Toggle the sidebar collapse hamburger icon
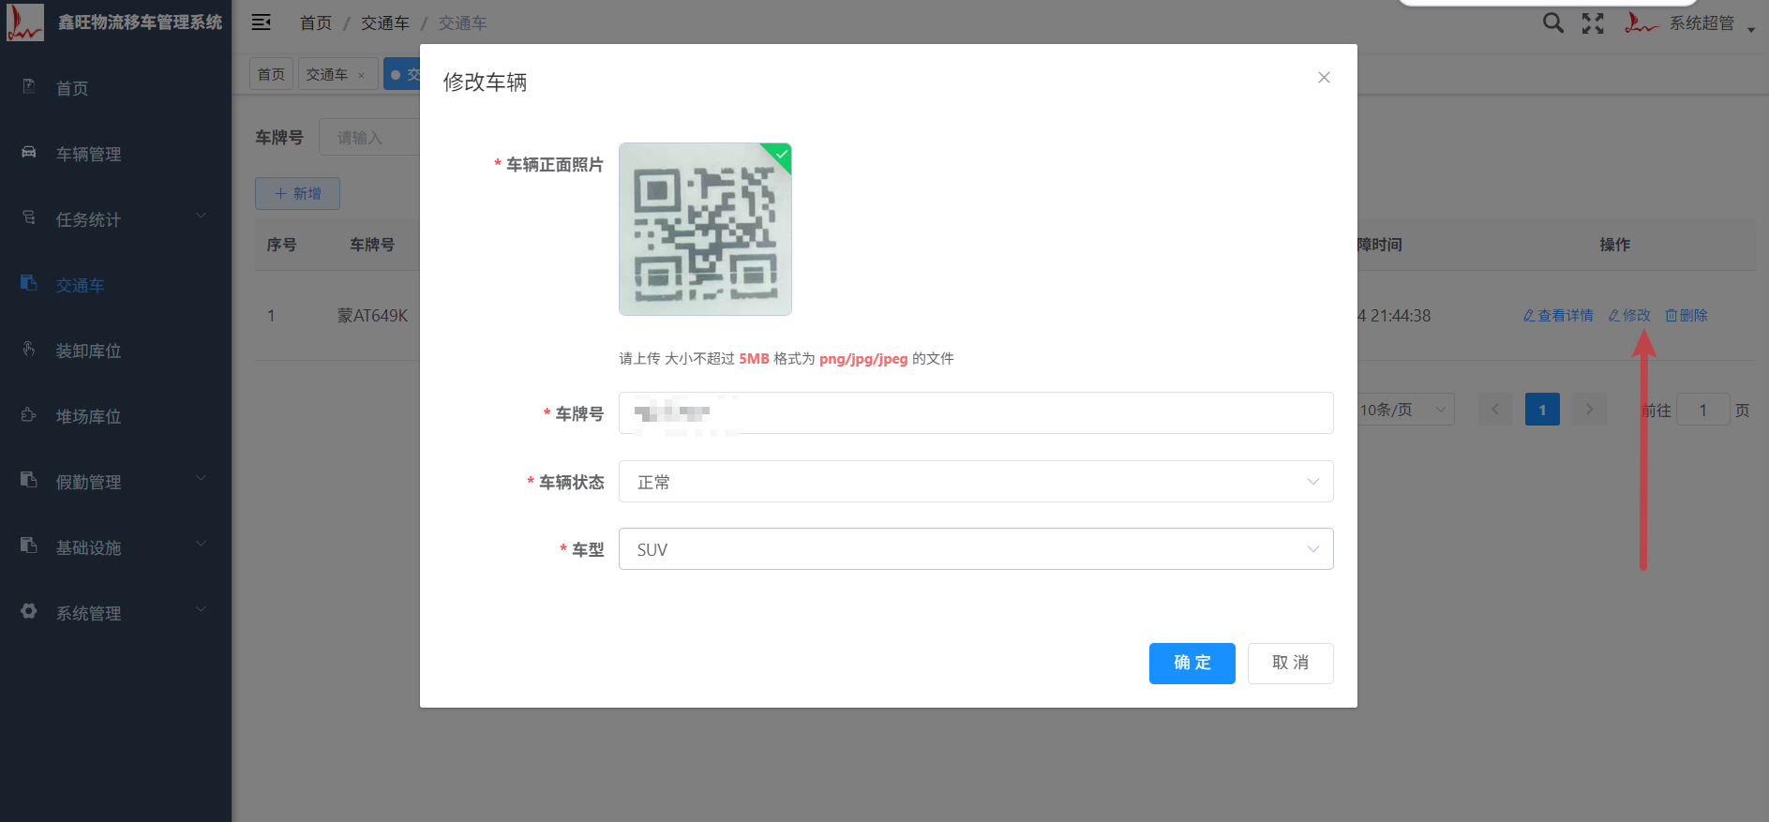The image size is (1769, 822). (x=262, y=22)
